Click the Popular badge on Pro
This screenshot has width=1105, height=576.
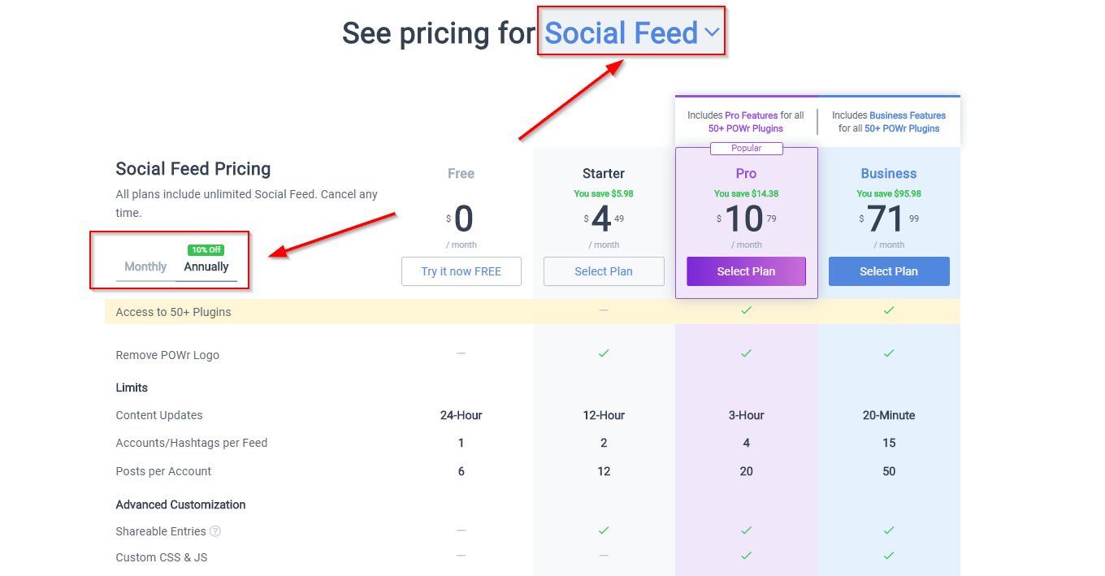pyautogui.click(x=747, y=148)
